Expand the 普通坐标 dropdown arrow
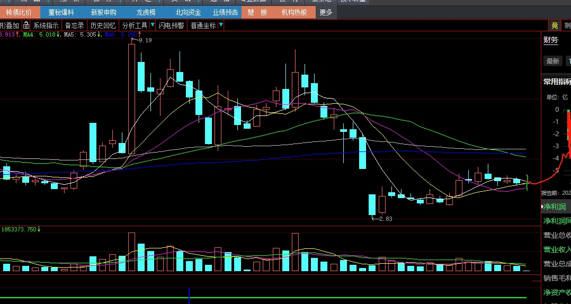 click(x=221, y=25)
